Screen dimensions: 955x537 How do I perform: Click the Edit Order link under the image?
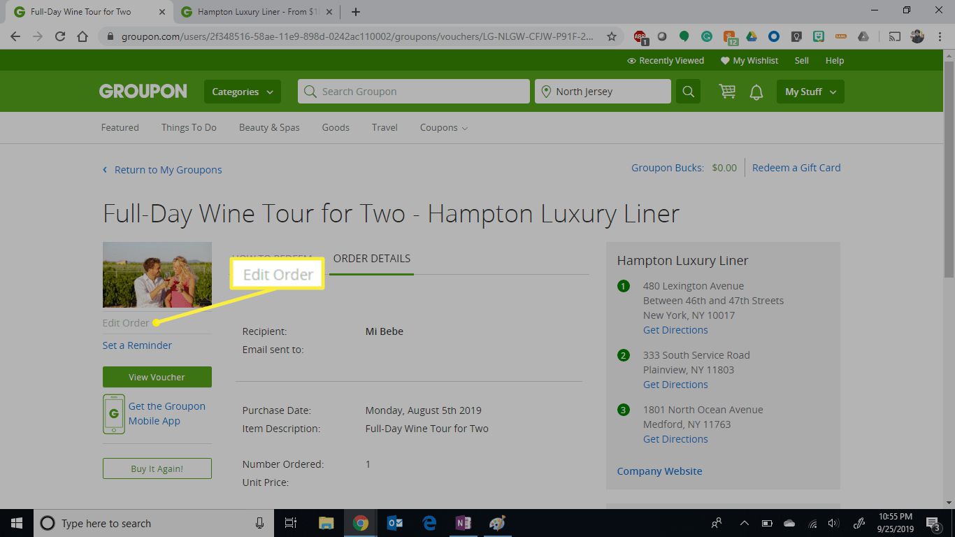tap(126, 323)
